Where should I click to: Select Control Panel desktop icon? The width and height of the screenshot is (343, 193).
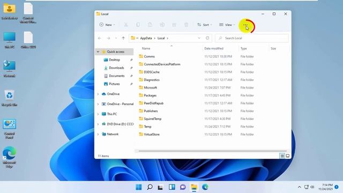(10, 129)
